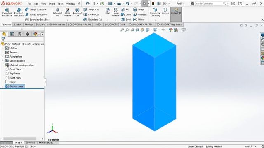
Task: Select the Swept Boss/Base command
Action: point(36,9)
